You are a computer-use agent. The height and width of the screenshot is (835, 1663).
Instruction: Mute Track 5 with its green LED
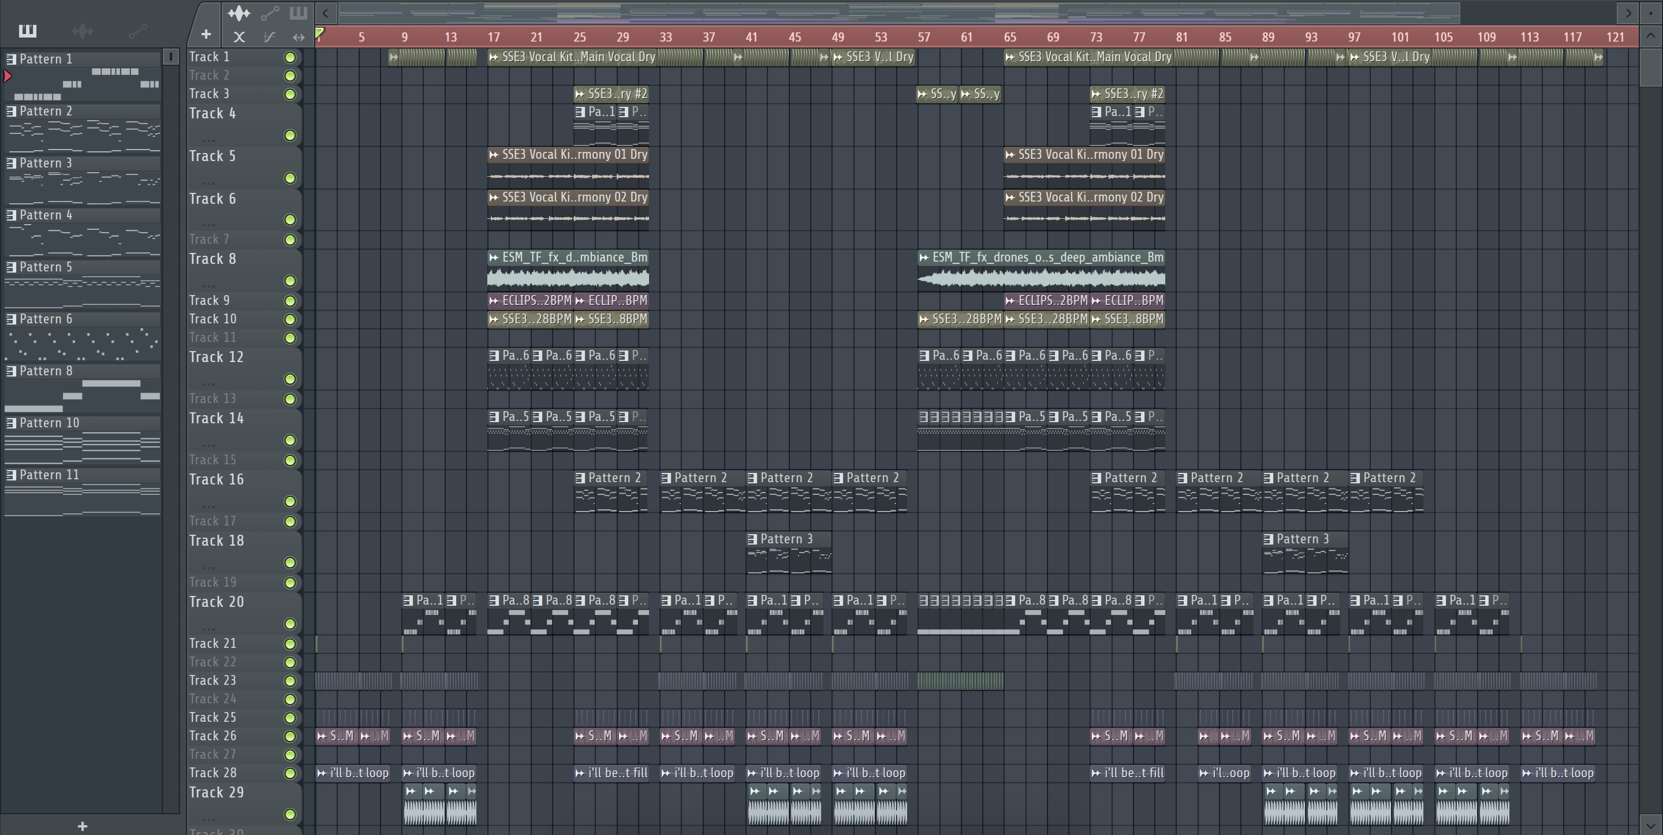[290, 178]
